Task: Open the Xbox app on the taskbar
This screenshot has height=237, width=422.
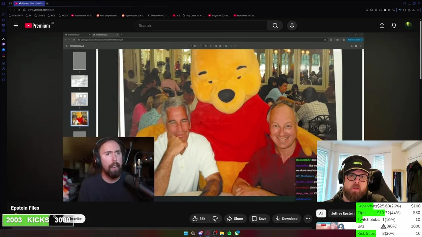Action: click(237, 233)
